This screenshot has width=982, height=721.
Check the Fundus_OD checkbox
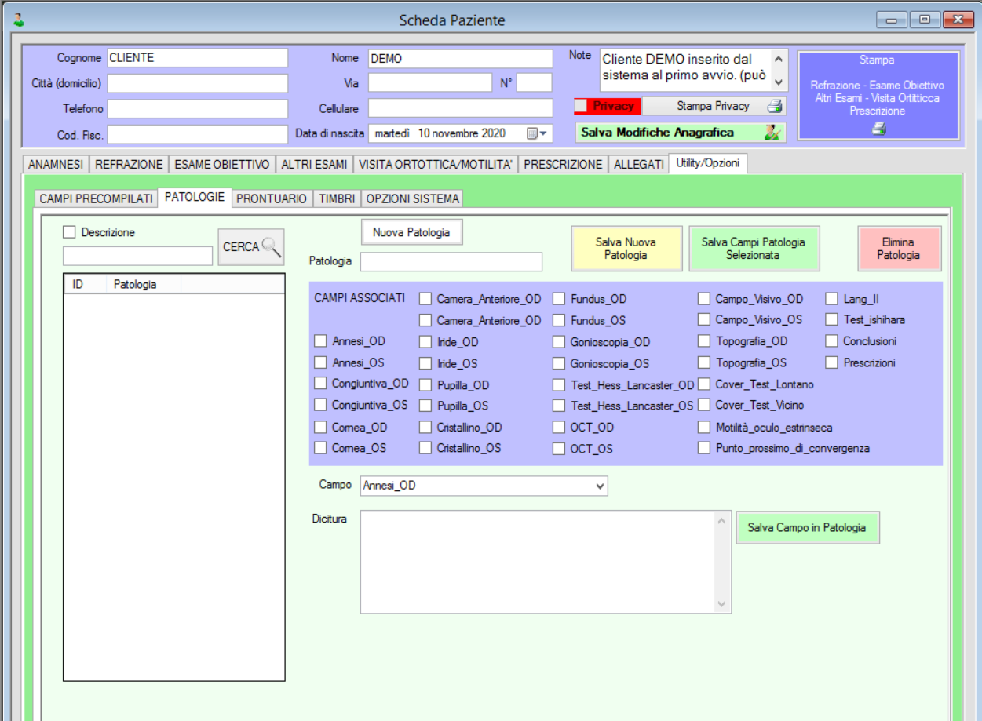pos(559,299)
